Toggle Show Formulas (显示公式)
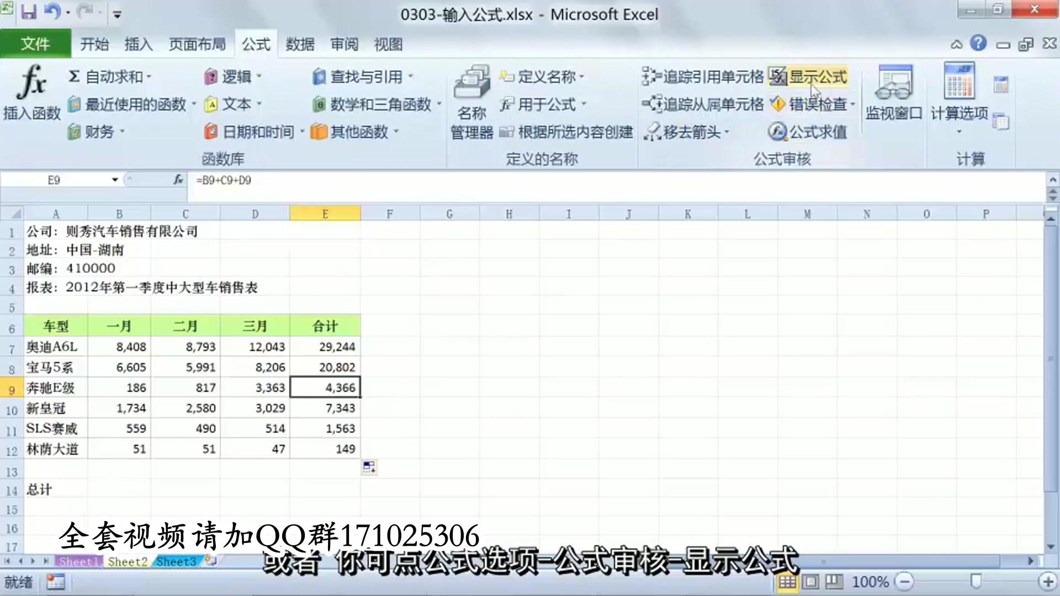This screenshot has width=1060, height=596. [x=808, y=77]
